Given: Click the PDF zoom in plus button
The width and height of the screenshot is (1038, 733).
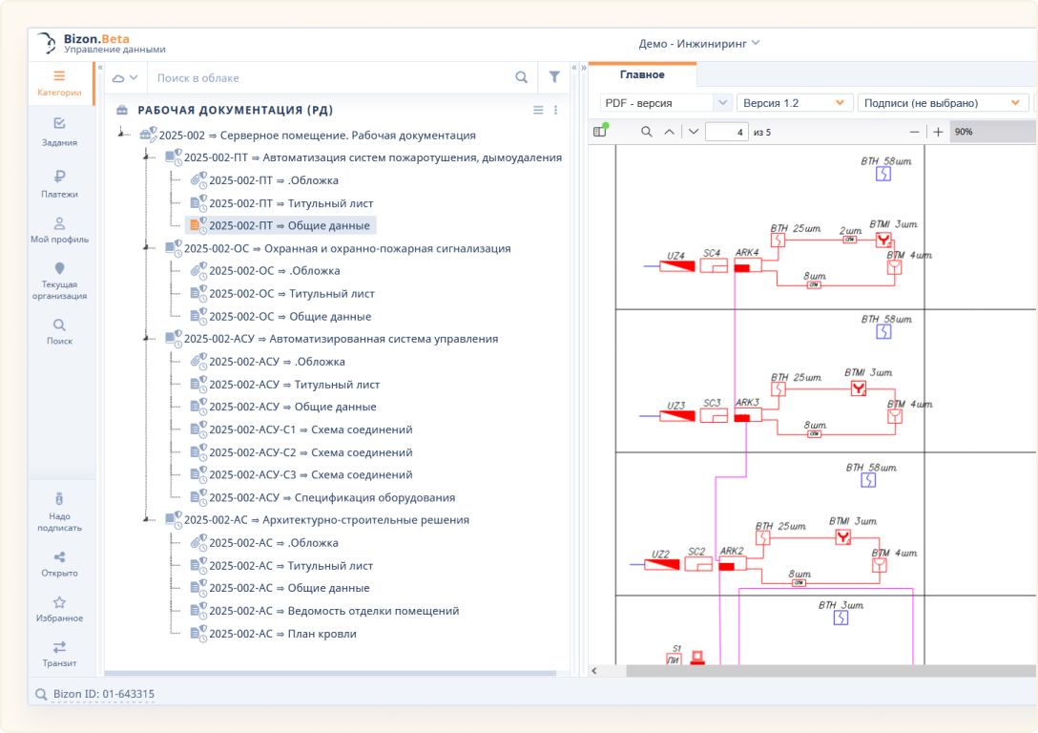Looking at the screenshot, I should (x=938, y=132).
